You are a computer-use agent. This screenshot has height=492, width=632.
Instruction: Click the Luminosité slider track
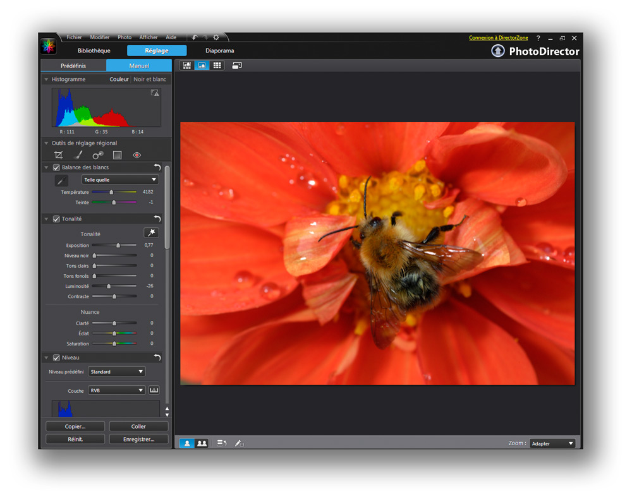pyautogui.click(x=114, y=286)
